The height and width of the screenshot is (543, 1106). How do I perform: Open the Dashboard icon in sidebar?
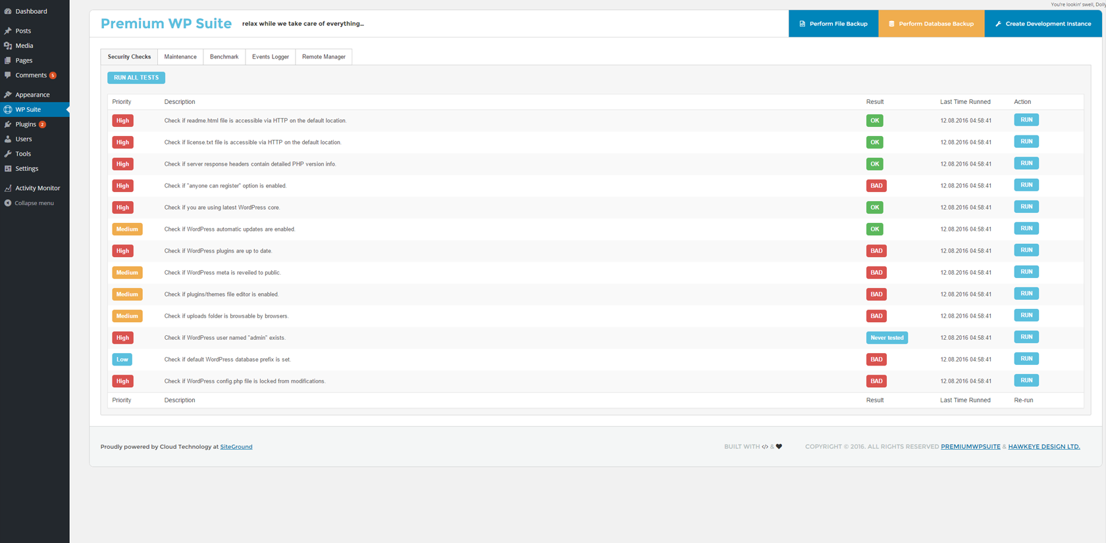coord(8,11)
